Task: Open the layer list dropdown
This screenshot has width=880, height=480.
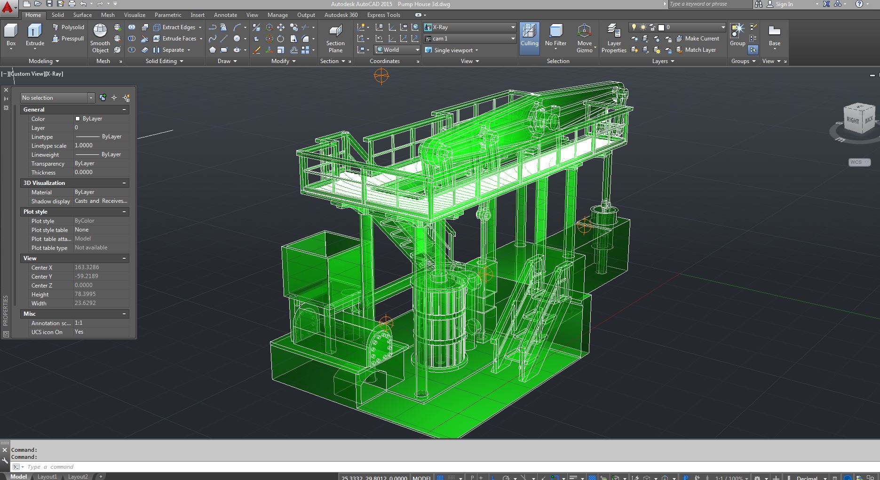Action: click(x=677, y=27)
